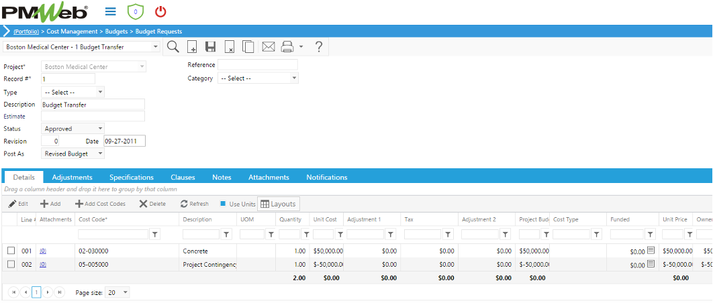
Task: Click the copy record icon
Action: pos(248,47)
